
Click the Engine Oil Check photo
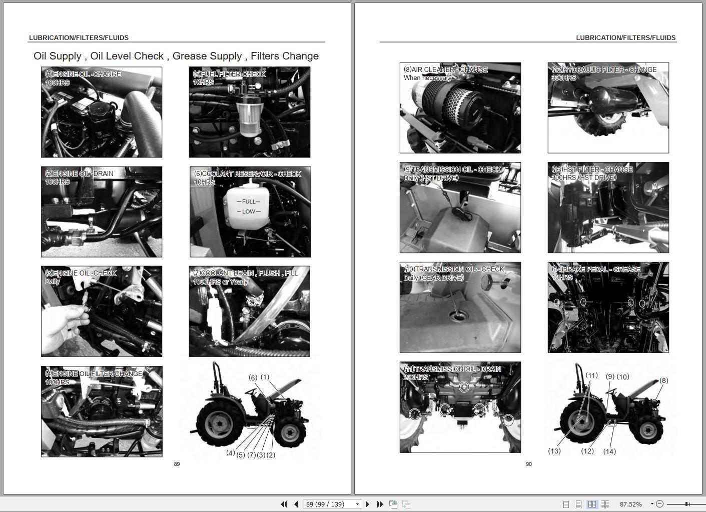pyautogui.click(x=102, y=311)
